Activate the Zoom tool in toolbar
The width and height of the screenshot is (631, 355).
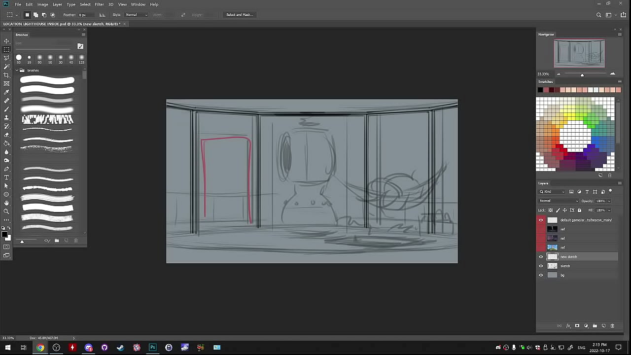pos(6,212)
